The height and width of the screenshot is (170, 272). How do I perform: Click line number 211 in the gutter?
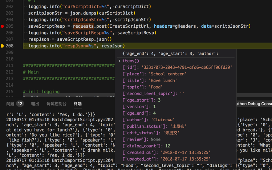tap(9, 66)
